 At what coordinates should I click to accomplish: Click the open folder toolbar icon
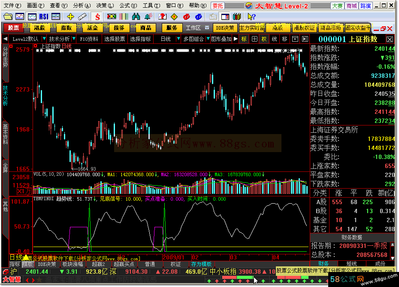click(8, 17)
